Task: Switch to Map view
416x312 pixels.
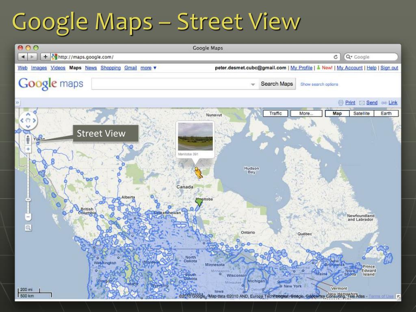Action: 337,113
